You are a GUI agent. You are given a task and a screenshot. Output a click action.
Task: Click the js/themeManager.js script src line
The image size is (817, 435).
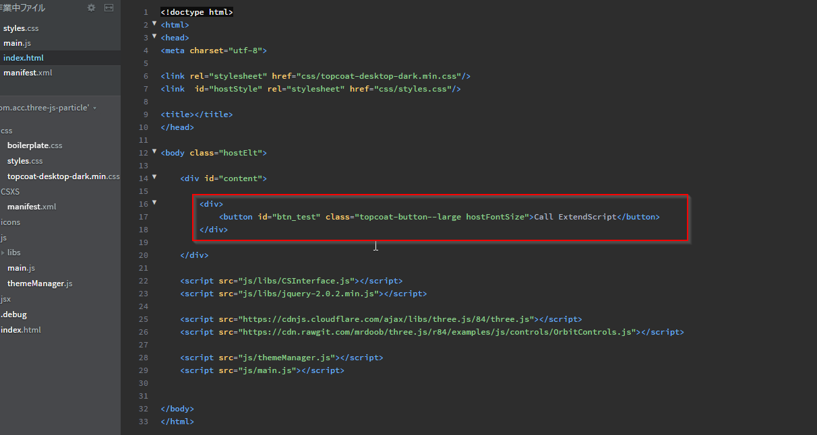281,358
